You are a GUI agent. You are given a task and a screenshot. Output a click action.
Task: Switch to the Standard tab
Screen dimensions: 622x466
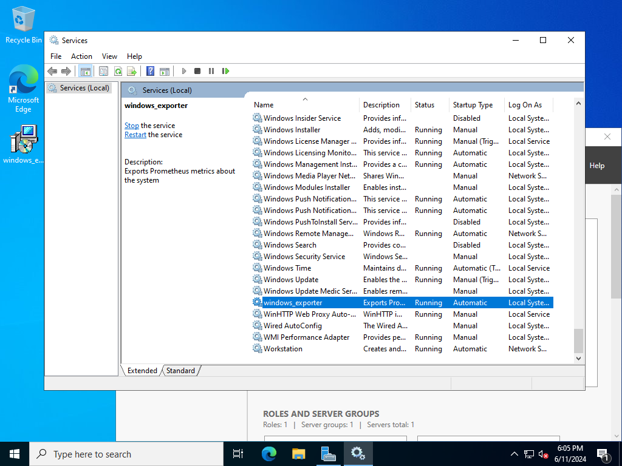click(180, 371)
